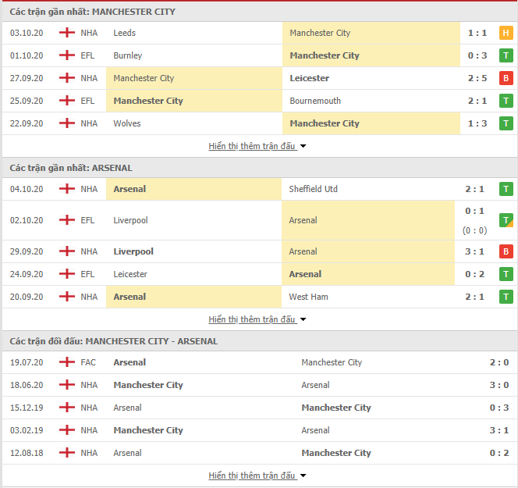Click England flag icon beside Leeds match

pyautogui.click(x=66, y=33)
